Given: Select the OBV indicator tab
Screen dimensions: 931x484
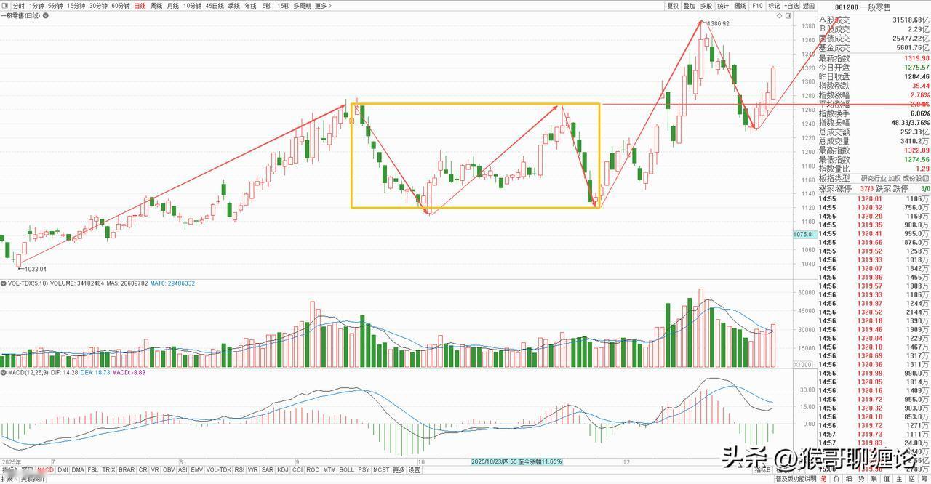Looking at the screenshot, I should (x=169, y=470).
